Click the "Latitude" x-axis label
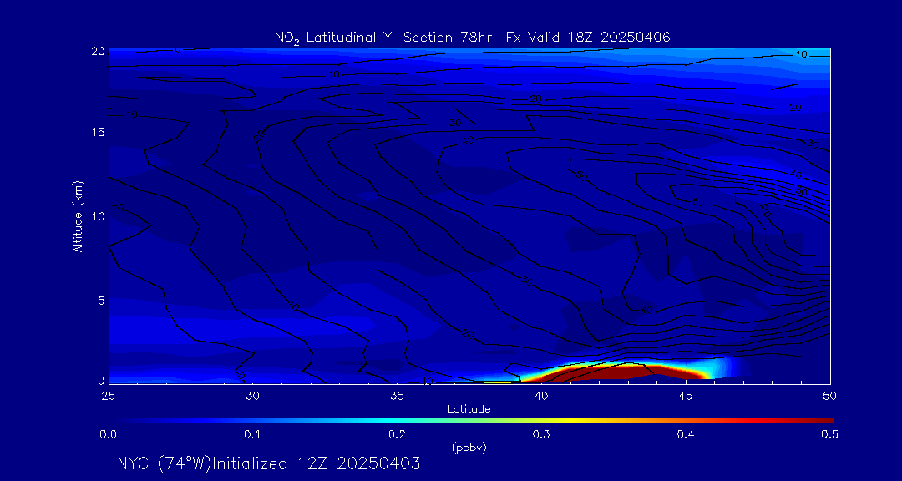This screenshot has height=481, width=902. [x=469, y=409]
